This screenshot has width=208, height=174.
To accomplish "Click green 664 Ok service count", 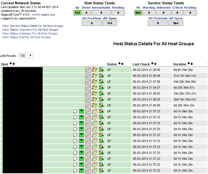I will click(x=138, y=13).
